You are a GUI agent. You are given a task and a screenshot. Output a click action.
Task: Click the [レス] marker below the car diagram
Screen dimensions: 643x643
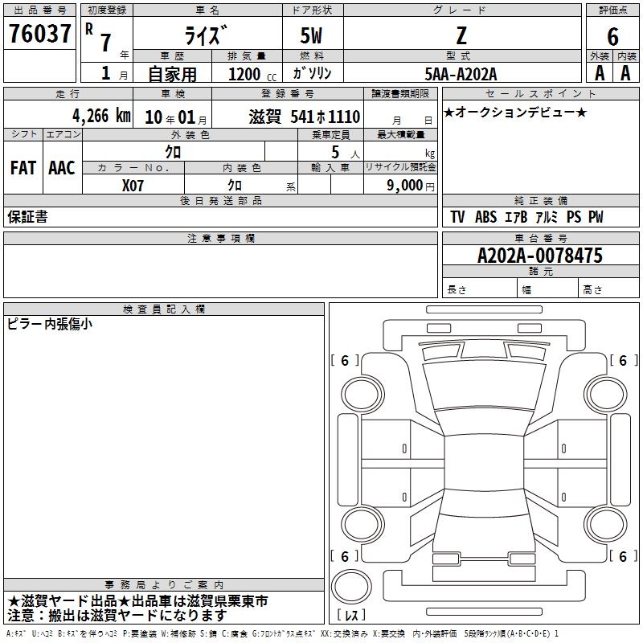[349, 616]
